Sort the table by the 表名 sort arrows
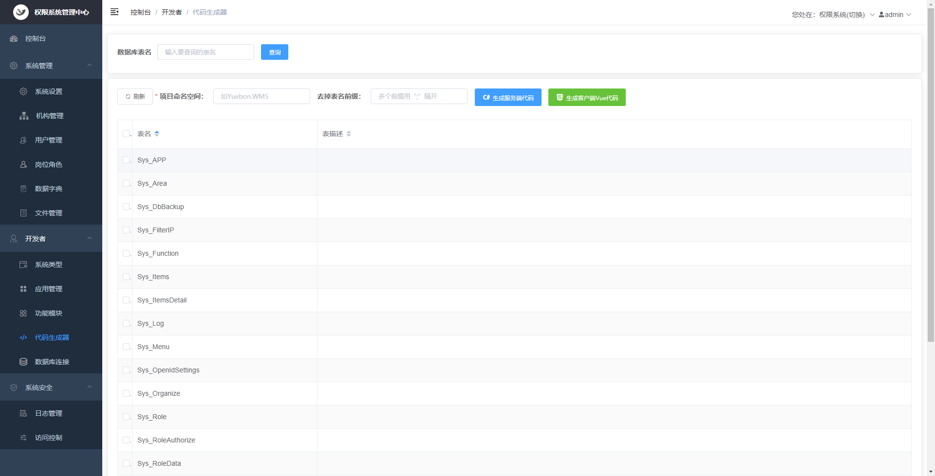This screenshot has height=476, width=935. 157,134
